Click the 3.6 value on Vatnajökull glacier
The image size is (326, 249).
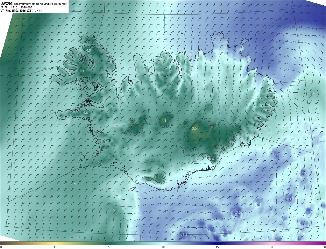coord(194,129)
